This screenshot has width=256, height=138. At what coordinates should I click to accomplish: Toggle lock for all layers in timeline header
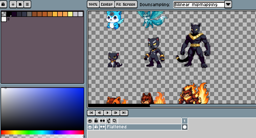96,121
